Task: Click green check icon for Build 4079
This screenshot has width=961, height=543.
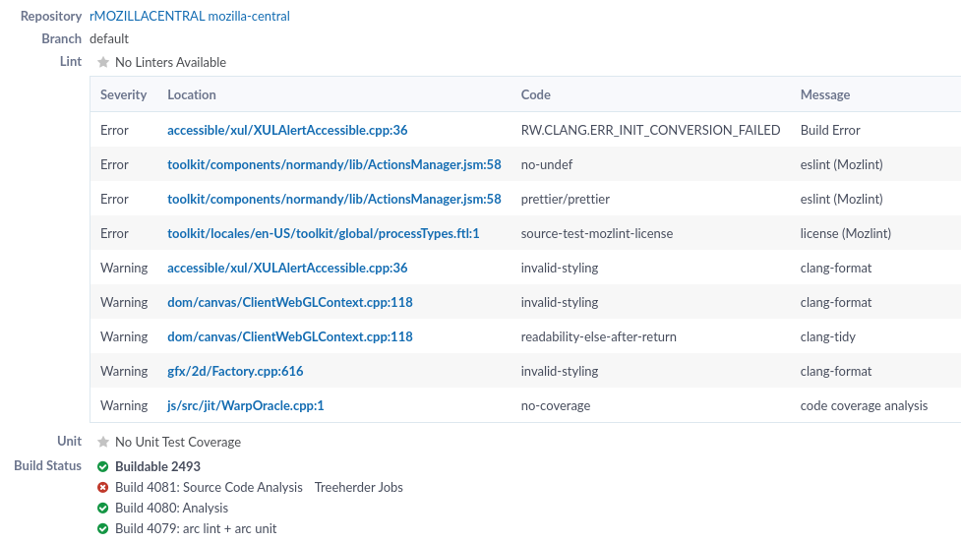Action: point(103,528)
